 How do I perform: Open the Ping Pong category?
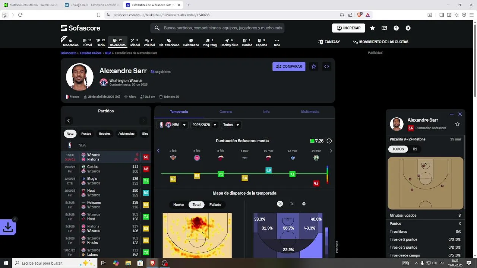[209, 42]
